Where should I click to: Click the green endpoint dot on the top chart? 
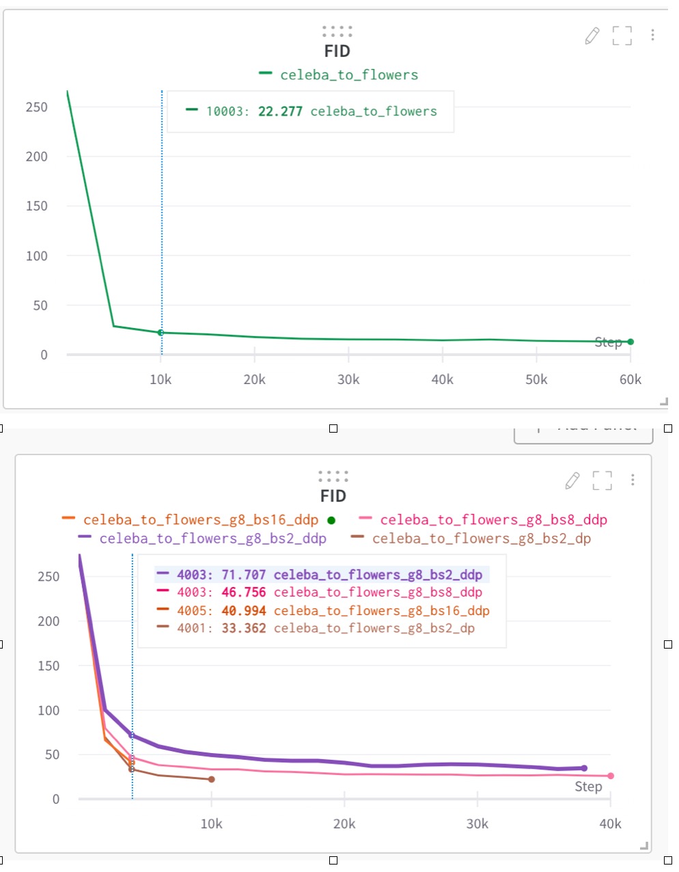coord(630,341)
